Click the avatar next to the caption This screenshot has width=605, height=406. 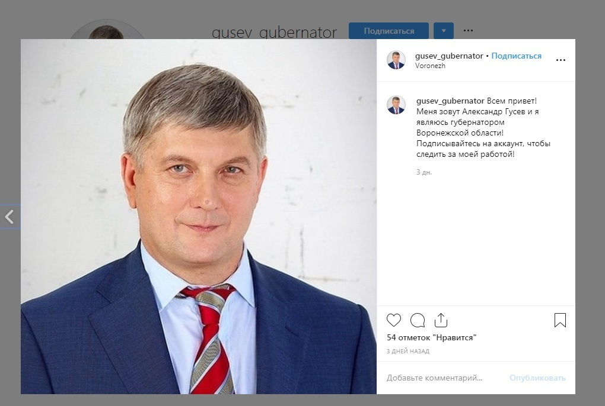click(x=396, y=105)
